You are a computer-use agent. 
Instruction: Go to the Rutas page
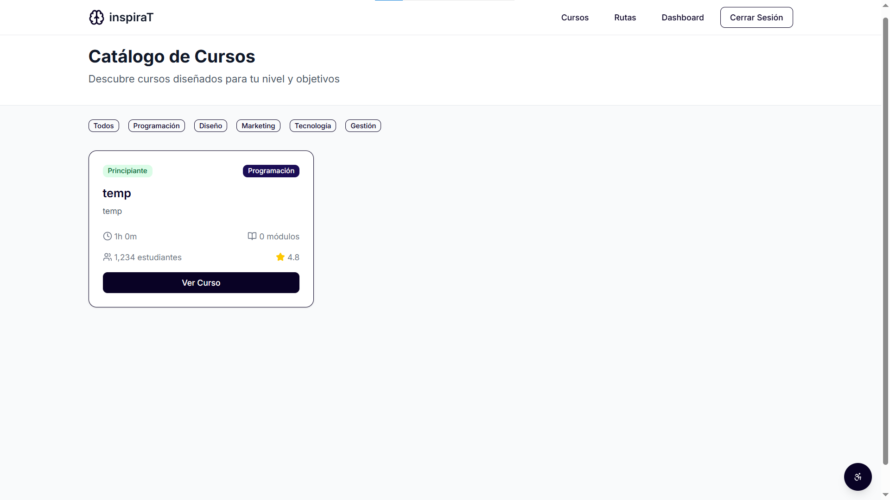625,18
